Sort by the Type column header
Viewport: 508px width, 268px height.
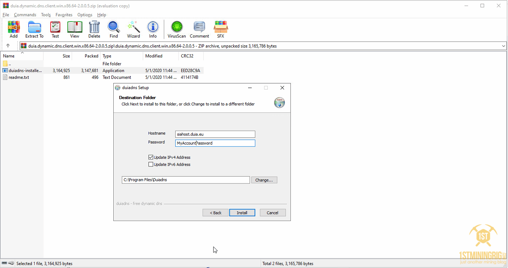click(x=122, y=56)
